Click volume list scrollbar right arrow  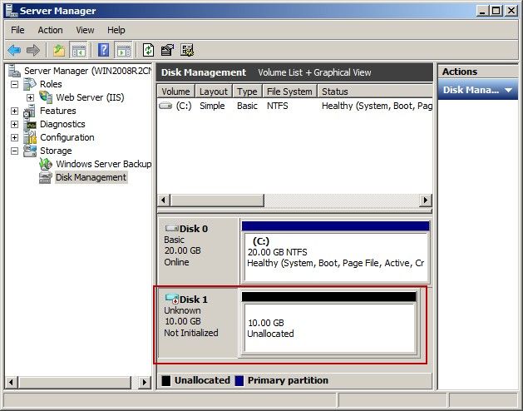[x=425, y=201]
